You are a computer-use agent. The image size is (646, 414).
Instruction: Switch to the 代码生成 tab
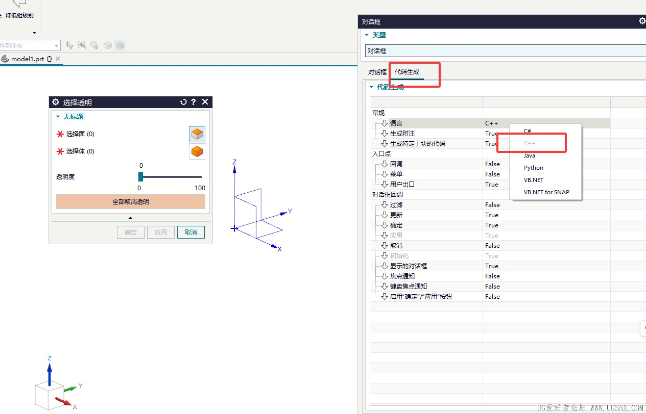tap(407, 72)
